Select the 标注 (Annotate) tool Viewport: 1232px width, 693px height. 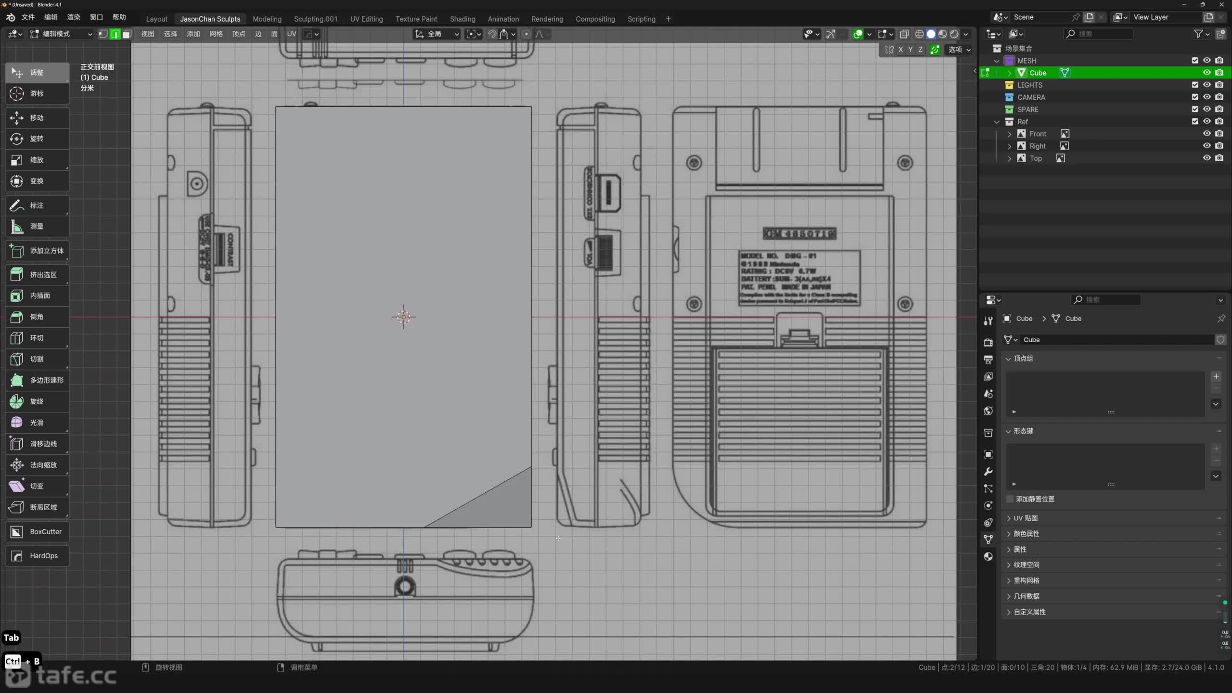pyautogui.click(x=38, y=205)
